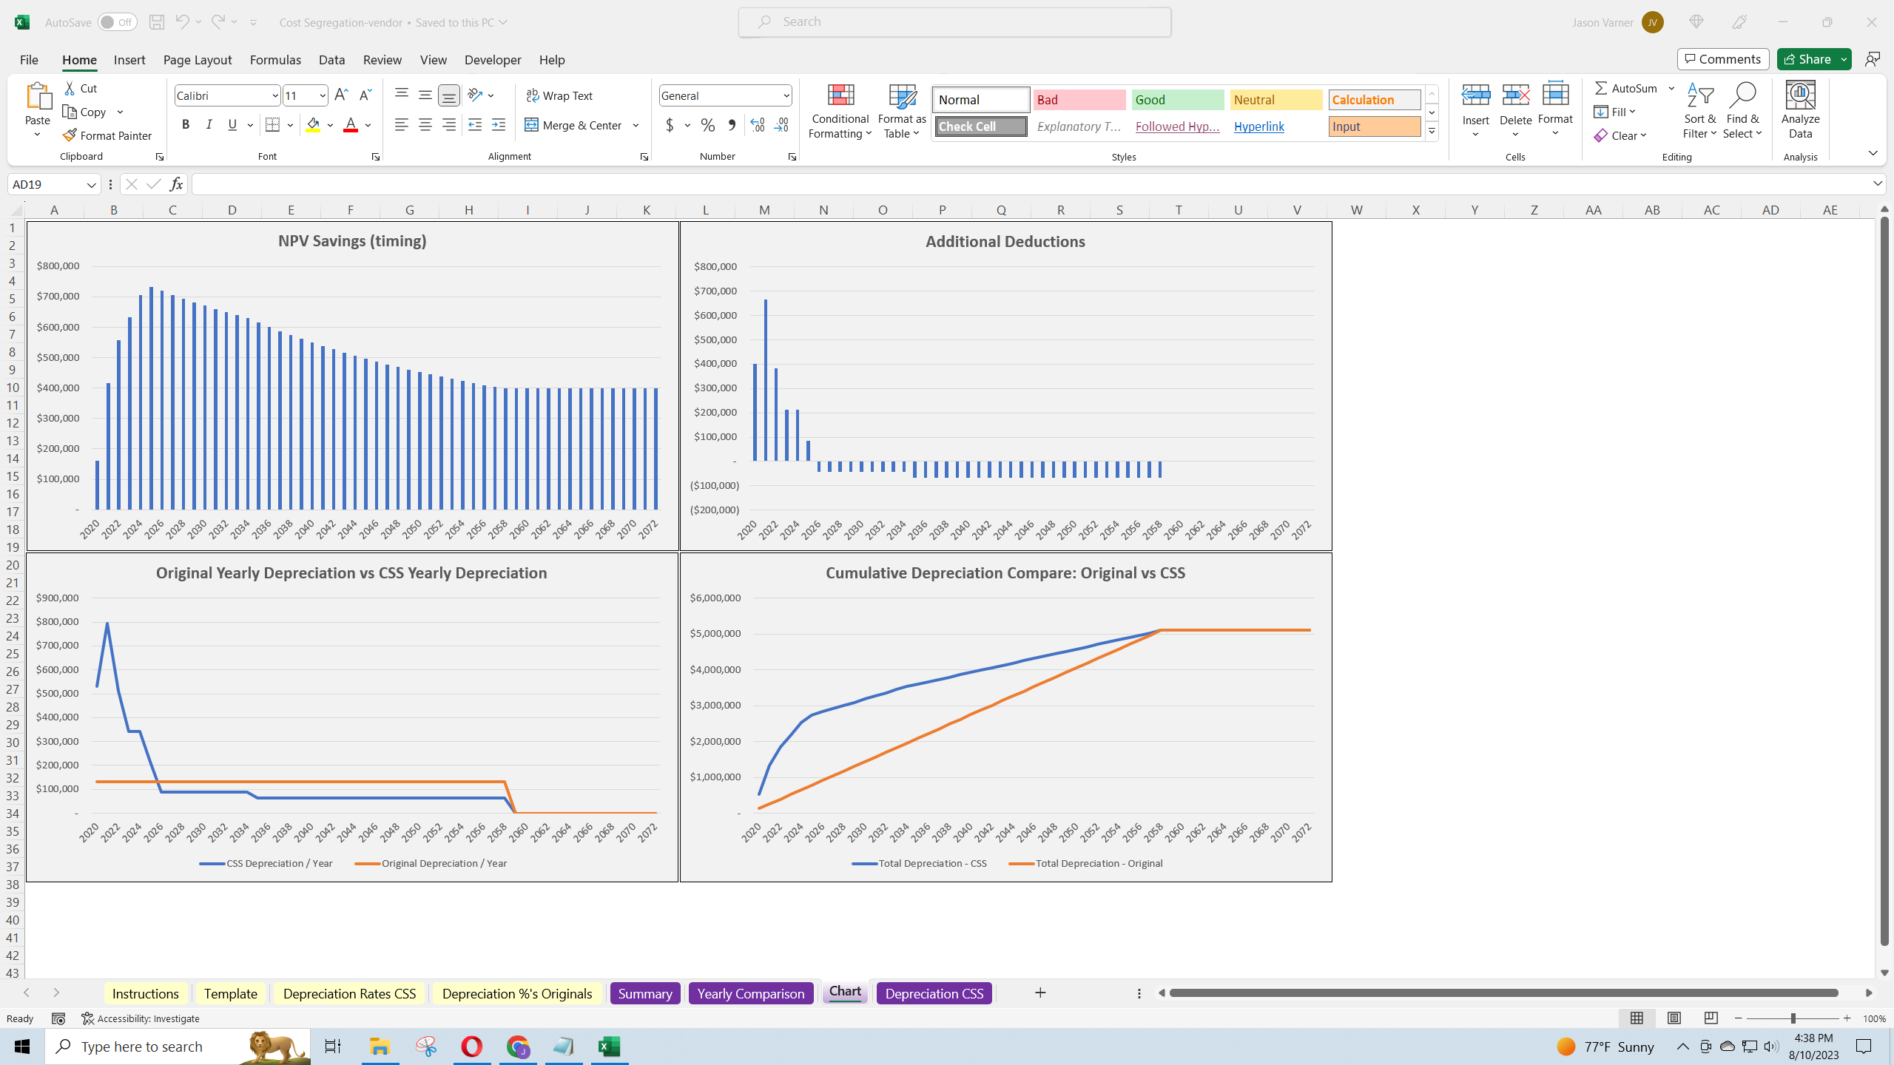Toggle Middle Align button
This screenshot has height=1065, width=1894.
click(x=425, y=95)
